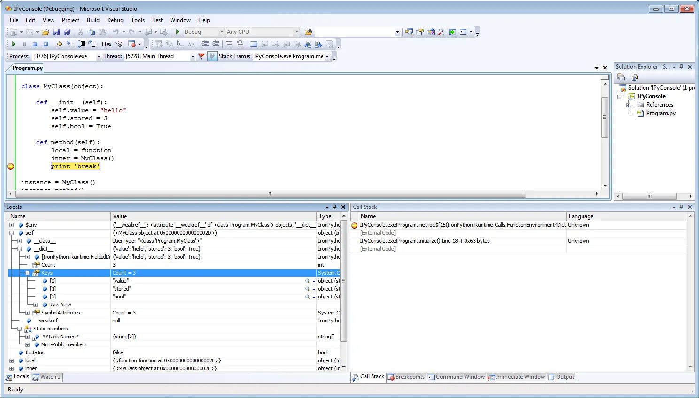Open the Tools menu

[138, 20]
